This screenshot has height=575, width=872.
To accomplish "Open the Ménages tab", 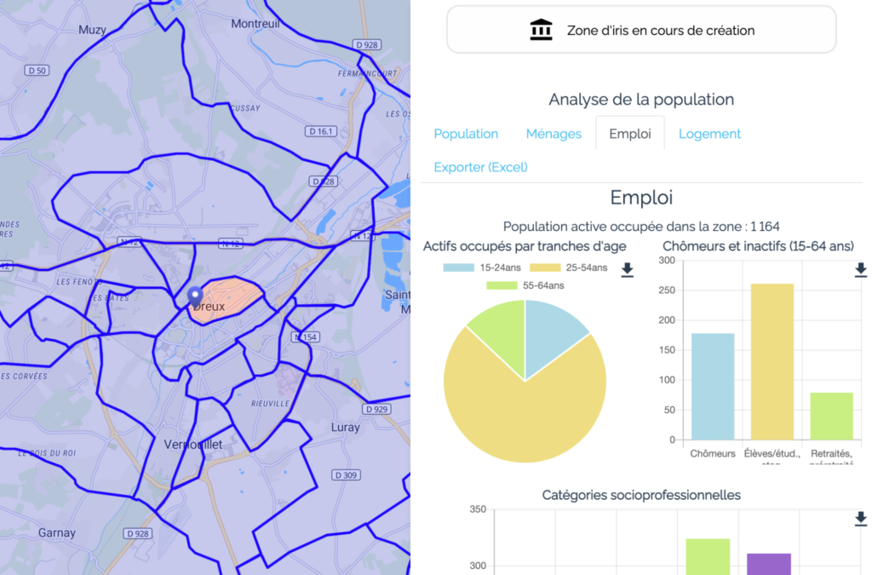I will click(x=554, y=134).
